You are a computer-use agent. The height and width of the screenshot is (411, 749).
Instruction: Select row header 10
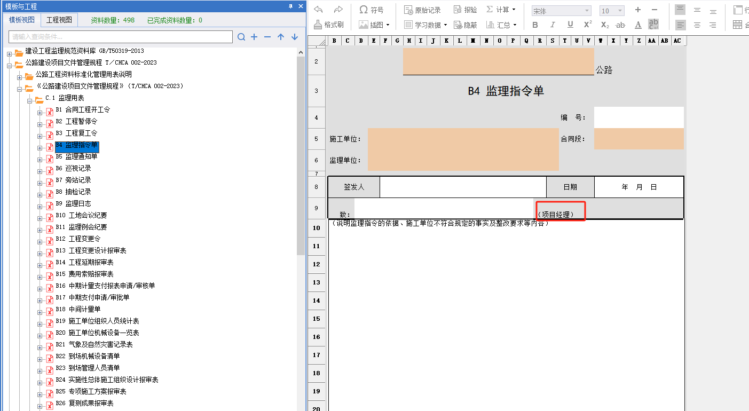pyautogui.click(x=317, y=228)
